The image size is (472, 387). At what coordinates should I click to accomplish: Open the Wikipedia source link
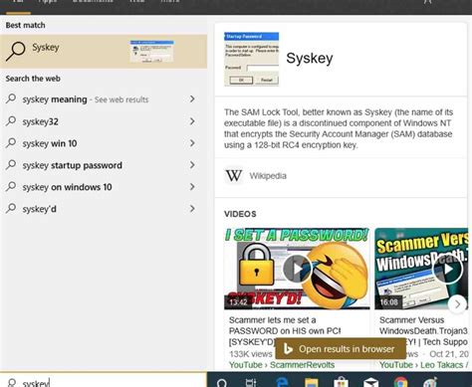pos(268,176)
